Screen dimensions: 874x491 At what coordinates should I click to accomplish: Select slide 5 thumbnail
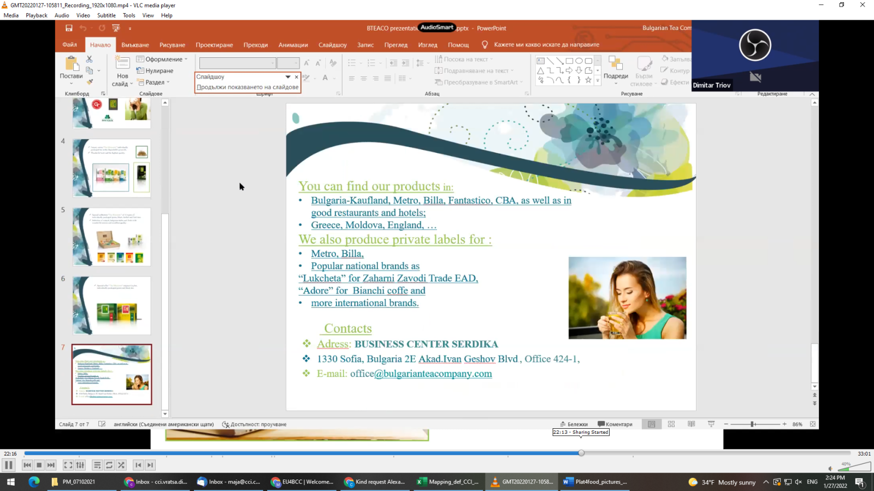point(111,237)
